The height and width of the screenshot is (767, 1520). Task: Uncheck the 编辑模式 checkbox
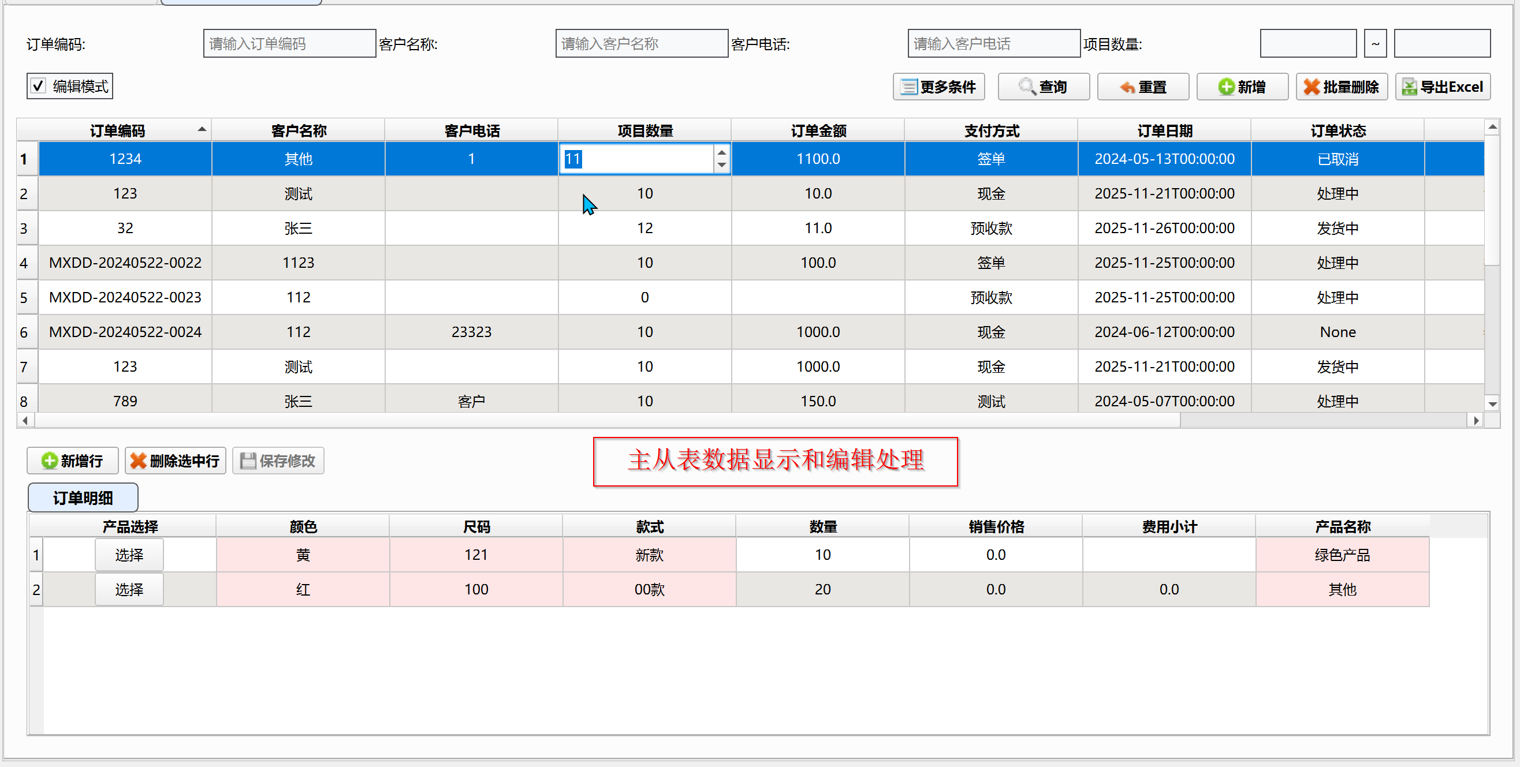(38, 86)
